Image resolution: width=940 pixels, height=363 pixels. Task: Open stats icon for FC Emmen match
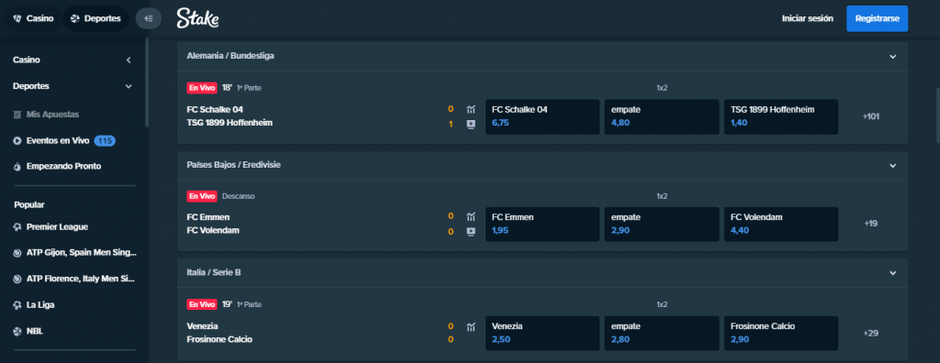[x=471, y=216]
